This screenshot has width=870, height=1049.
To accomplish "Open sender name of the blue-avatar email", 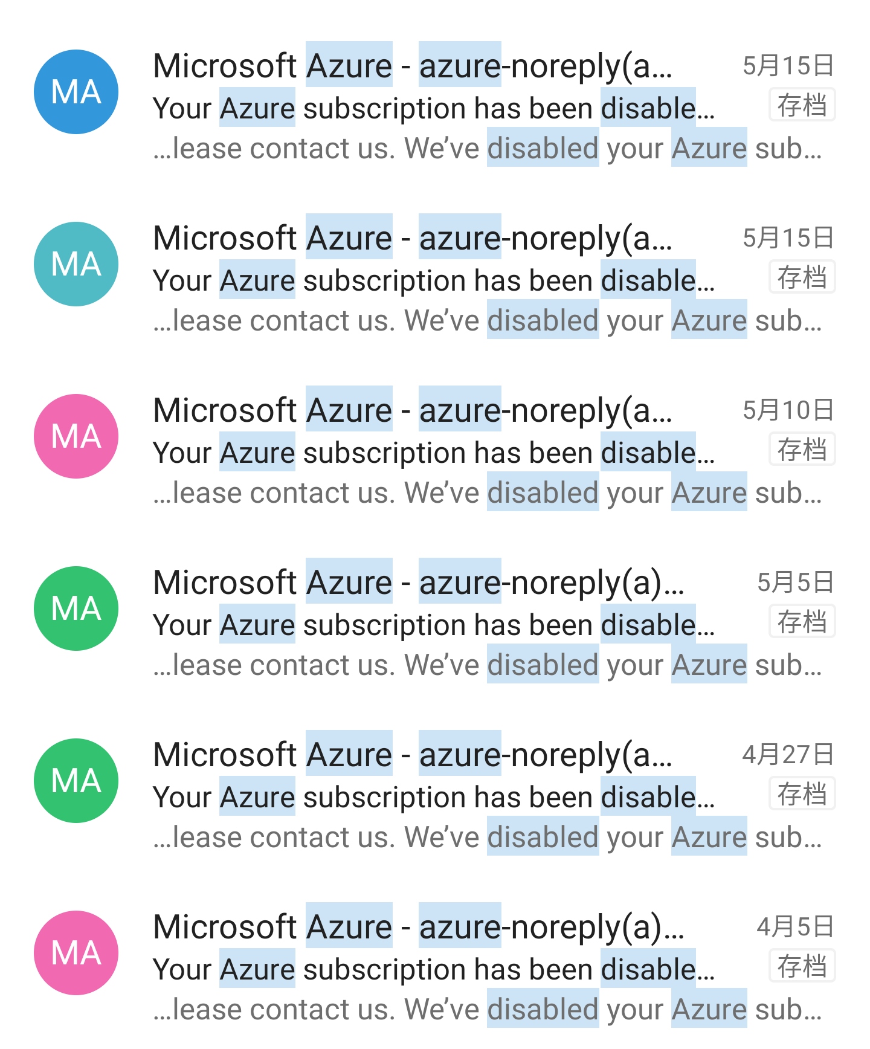I will [x=412, y=66].
